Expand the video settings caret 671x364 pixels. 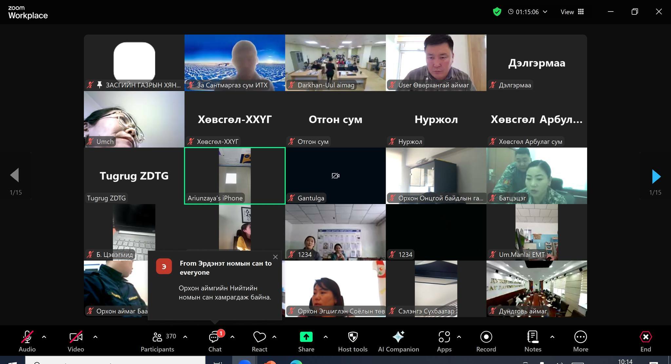point(95,337)
